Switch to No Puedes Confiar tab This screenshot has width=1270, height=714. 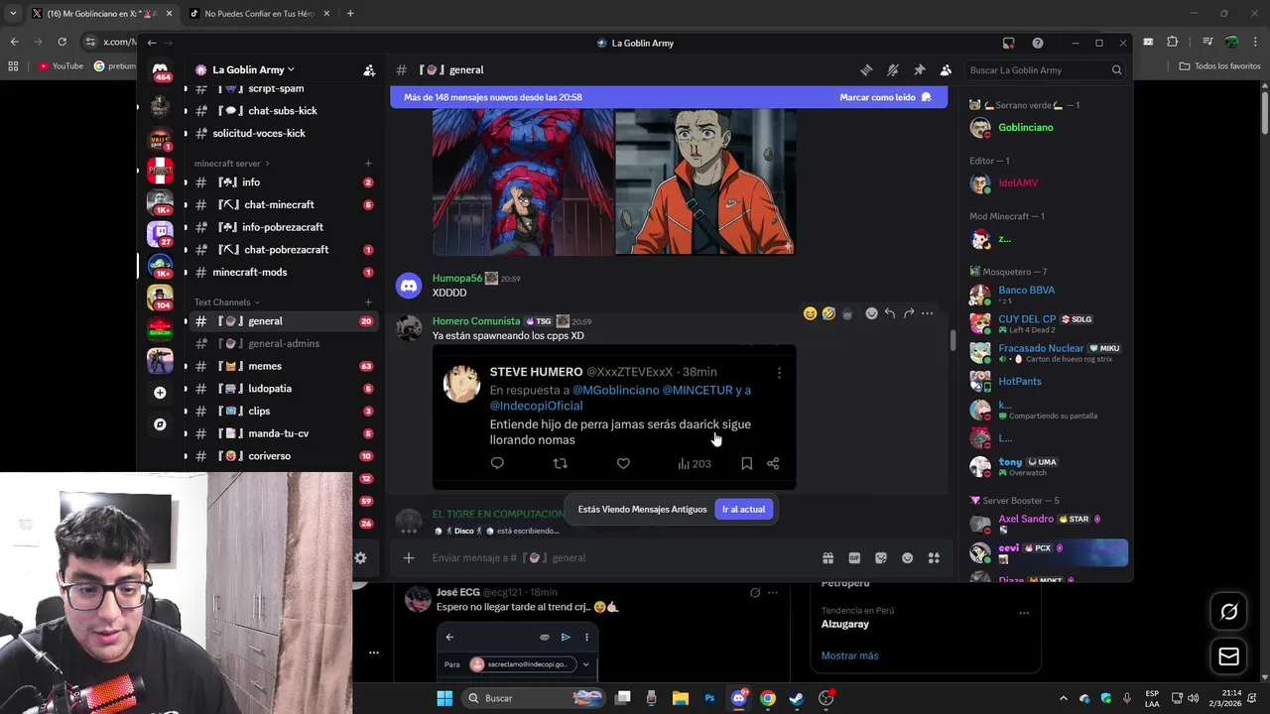(258, 14)
